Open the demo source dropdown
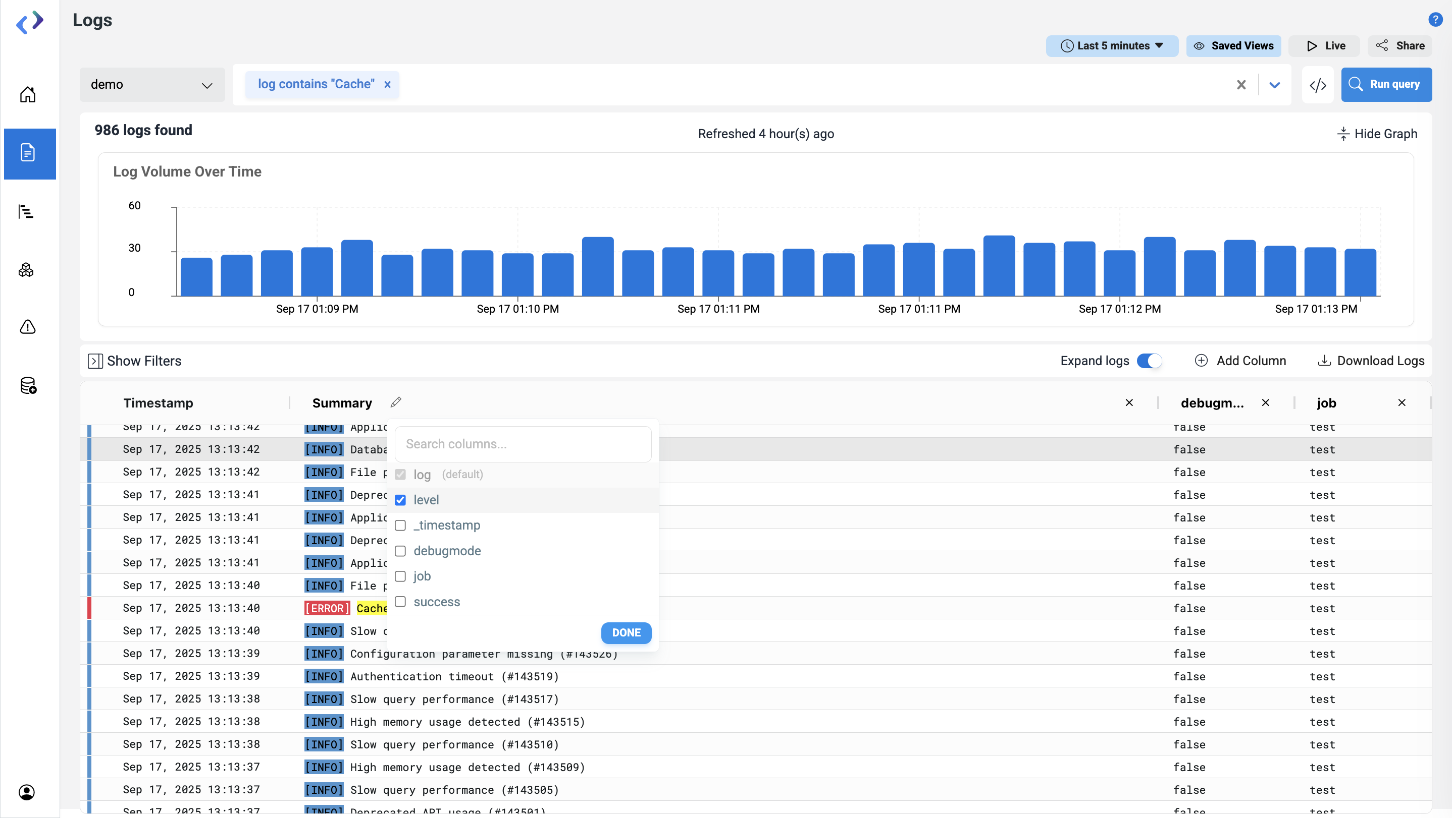Viewport: 1452px width, 818px height. [x=151, y=85]
